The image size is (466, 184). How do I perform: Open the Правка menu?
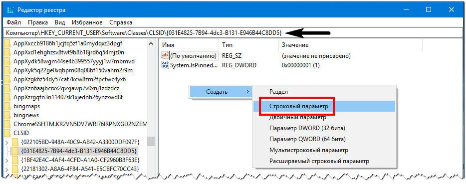[38, 22]
